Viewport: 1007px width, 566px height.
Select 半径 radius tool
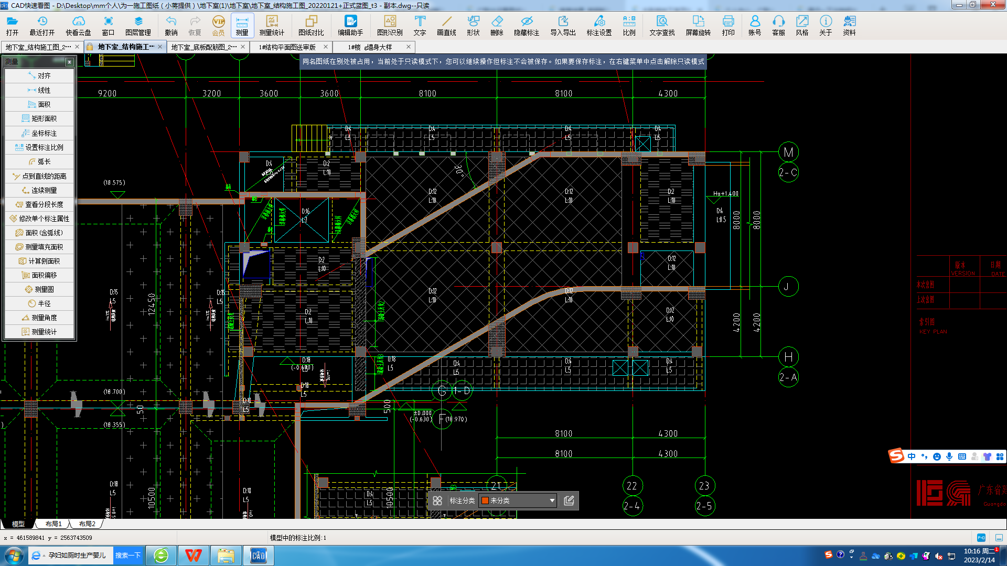pyautogui.click(x=39, y=303)
